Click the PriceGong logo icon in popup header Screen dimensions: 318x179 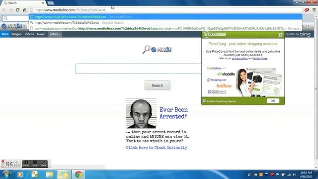206,34
